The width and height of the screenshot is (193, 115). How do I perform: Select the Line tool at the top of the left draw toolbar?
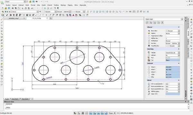pos(2,19)
